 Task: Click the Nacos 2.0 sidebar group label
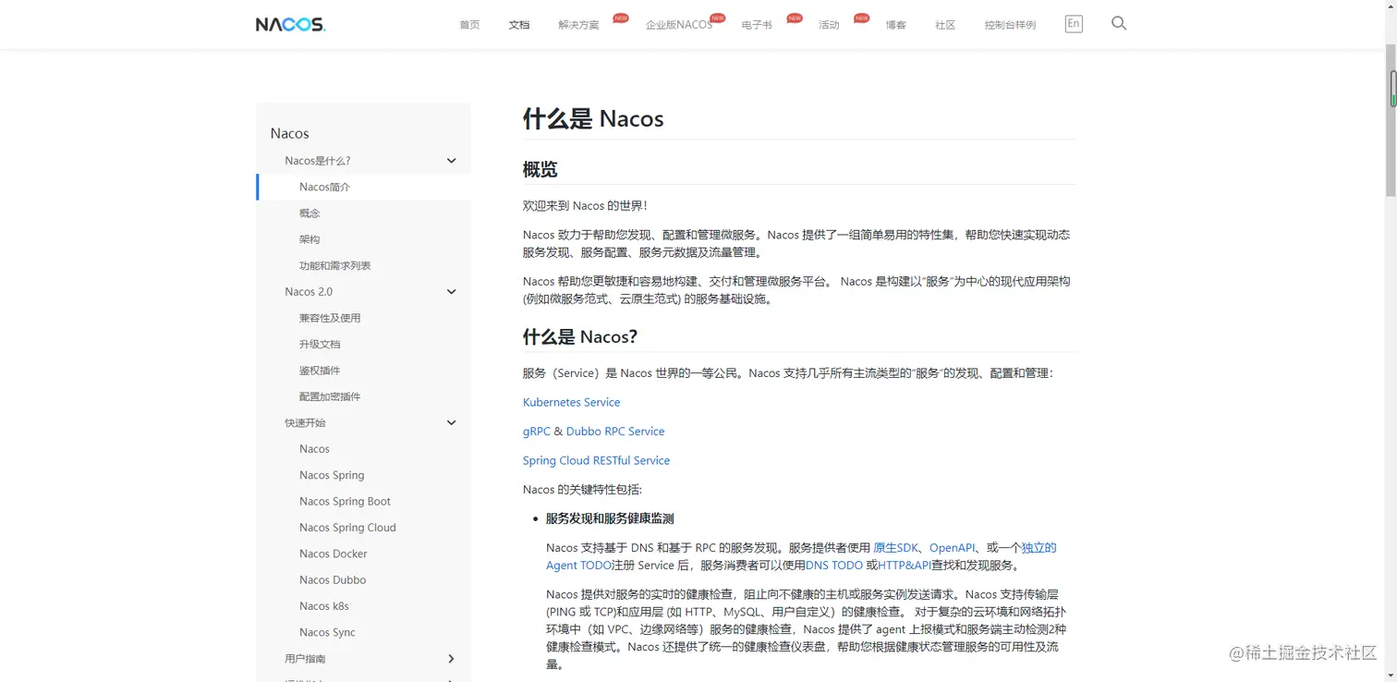(x=309, y=292)
